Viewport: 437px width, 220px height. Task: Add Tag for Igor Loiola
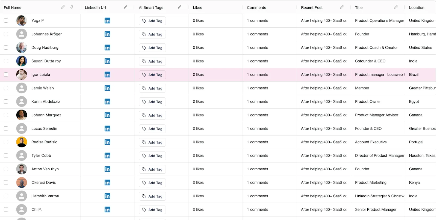(152, 75)
